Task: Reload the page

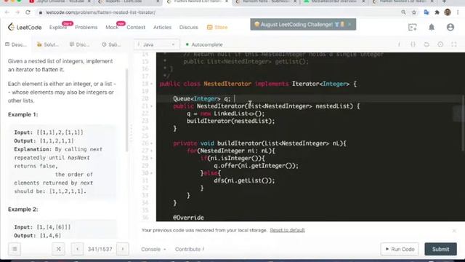Action: [28, 12]
